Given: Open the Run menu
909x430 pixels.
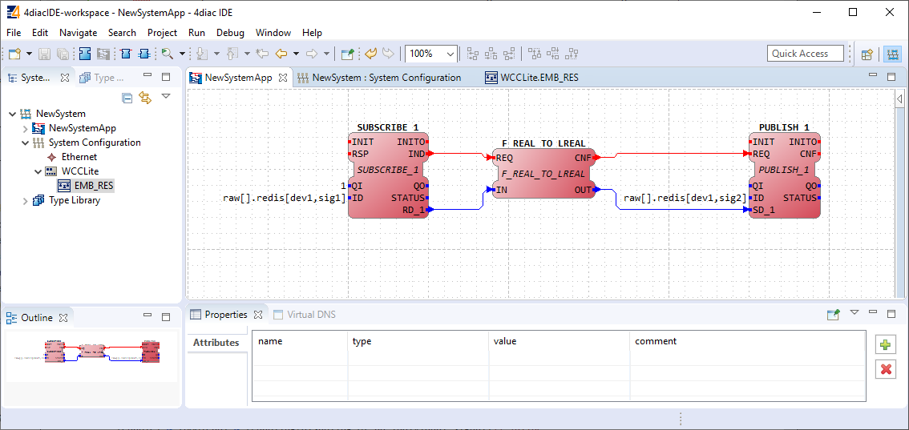Looking at the screenshot, I should click(x=196, y=32).
